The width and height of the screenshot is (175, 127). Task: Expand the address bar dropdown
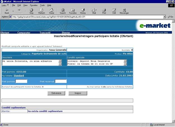(x=165, y=17)
